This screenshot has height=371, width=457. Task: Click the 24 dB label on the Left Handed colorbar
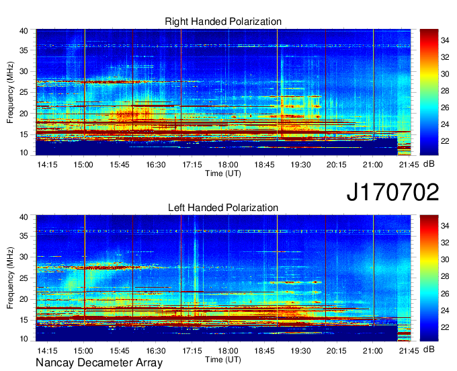[445, 311]
